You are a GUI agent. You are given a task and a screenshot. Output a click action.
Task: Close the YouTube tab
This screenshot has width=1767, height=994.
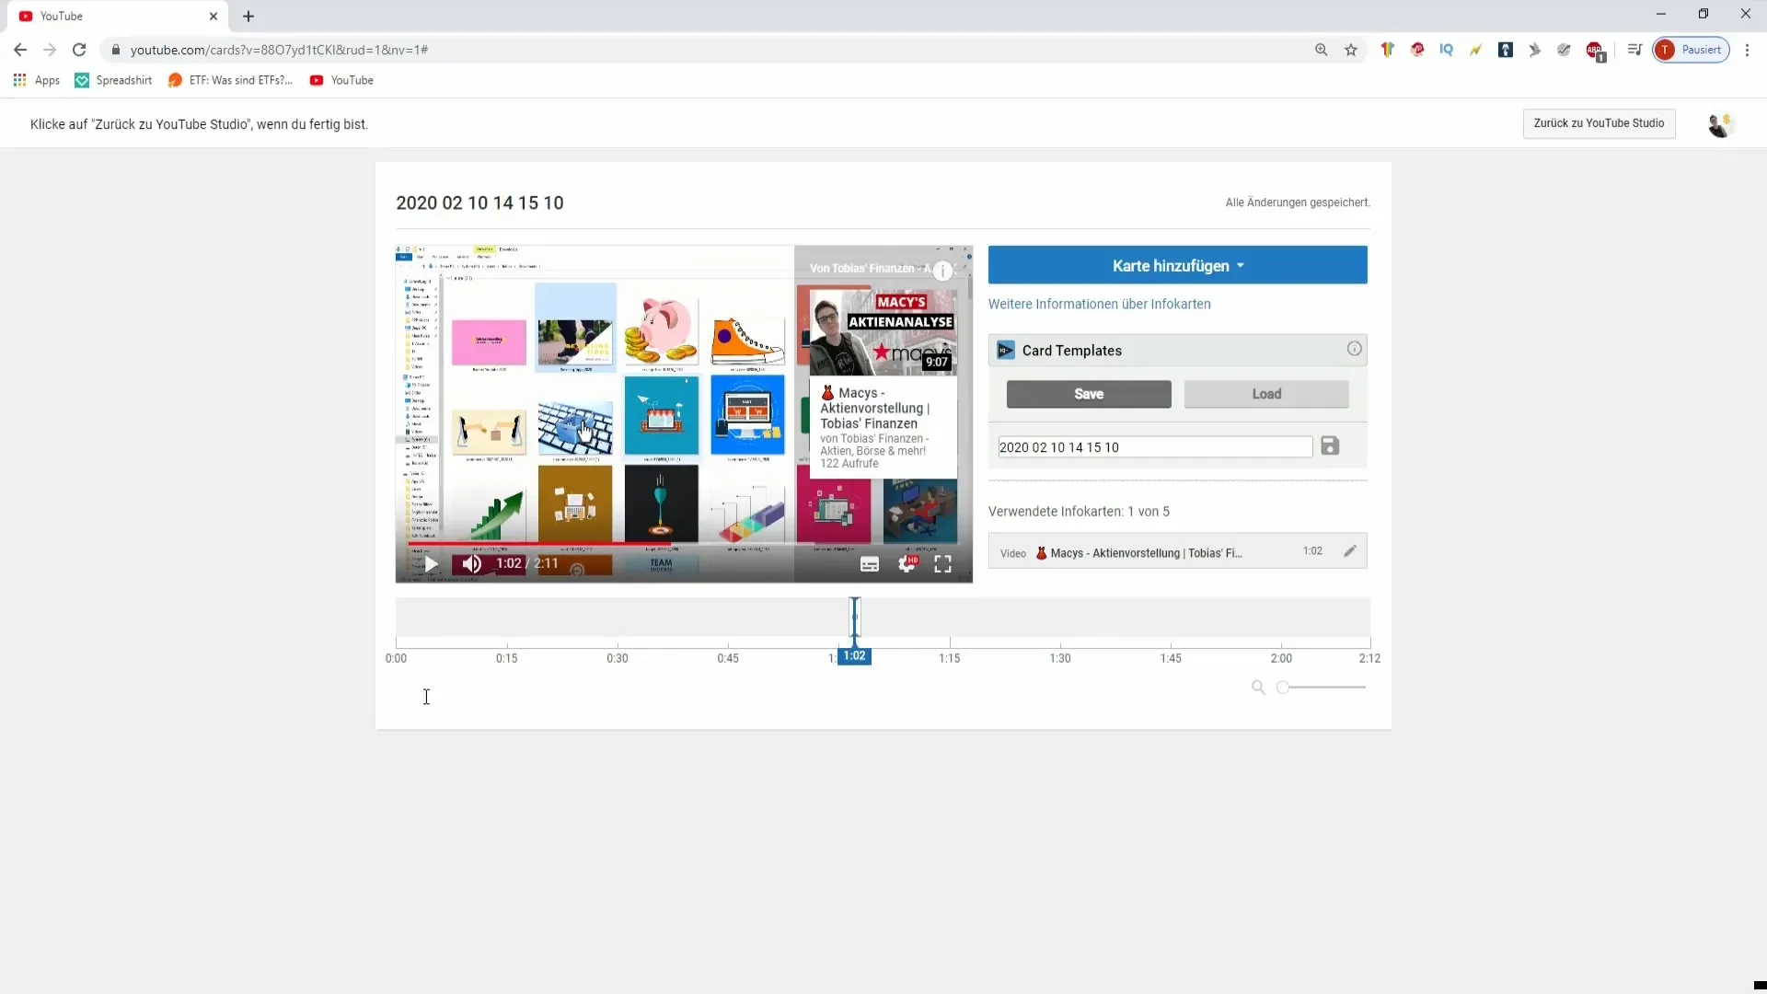tap(214, 17)
